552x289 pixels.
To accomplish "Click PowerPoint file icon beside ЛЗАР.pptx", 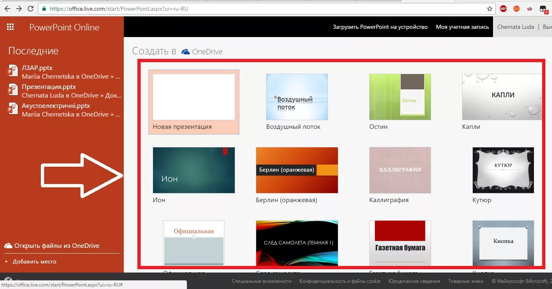I will pos(13,71).
